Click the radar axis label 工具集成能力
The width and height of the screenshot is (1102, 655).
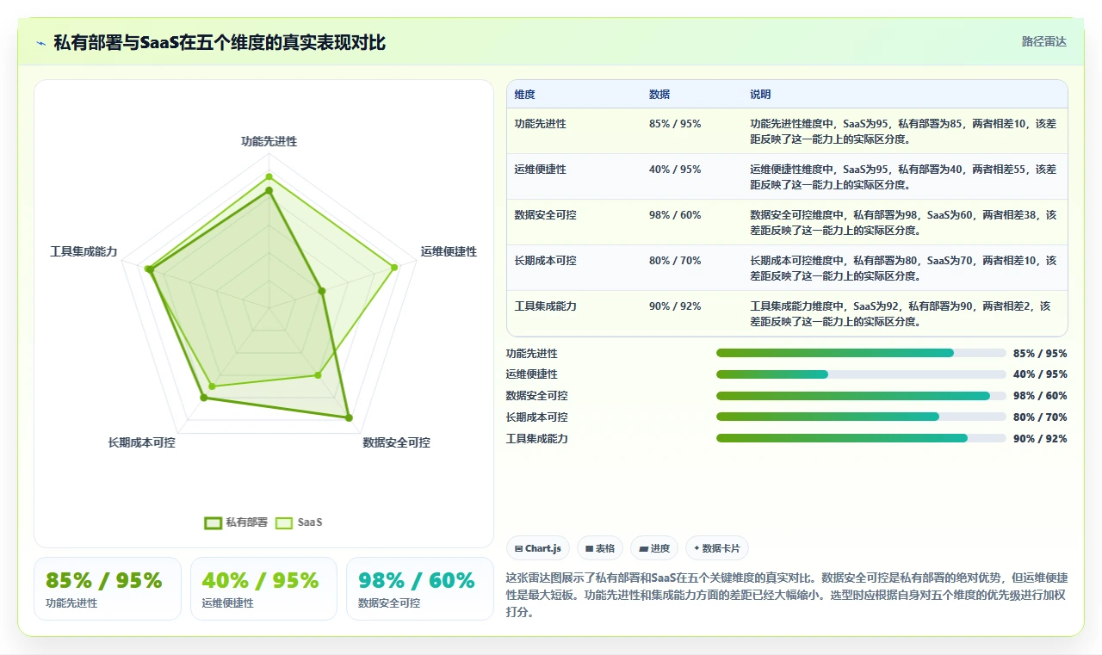click(84, 252)
